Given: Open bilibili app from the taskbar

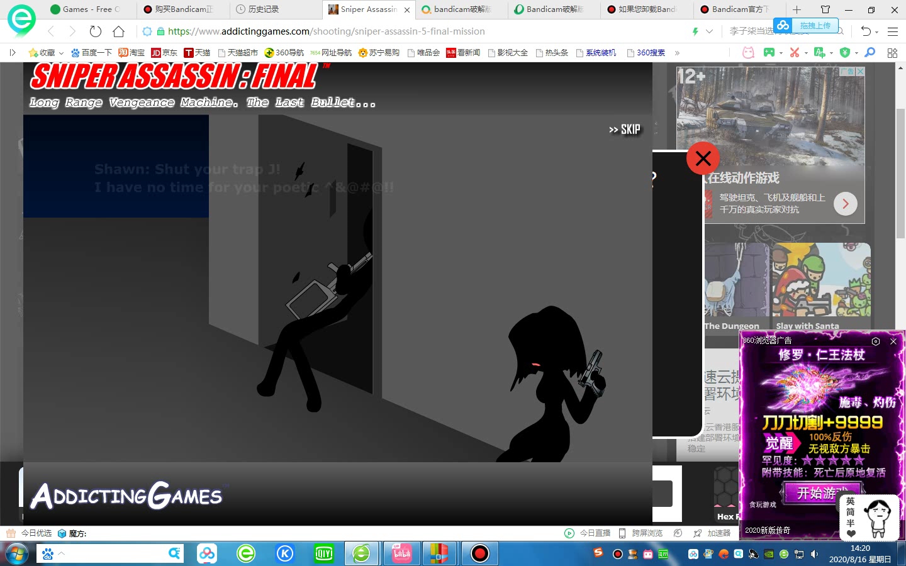Looking at the screenshot, I should coord(402,553).
